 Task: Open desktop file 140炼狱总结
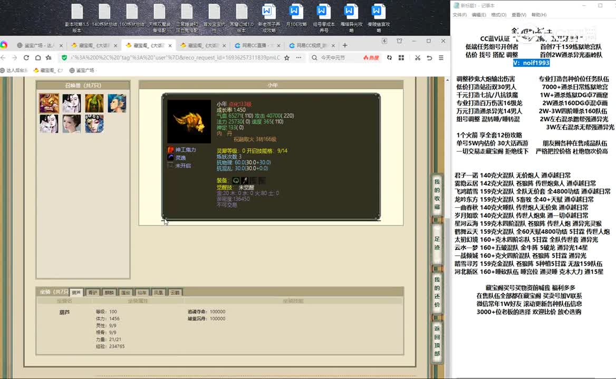click(104, 16)
